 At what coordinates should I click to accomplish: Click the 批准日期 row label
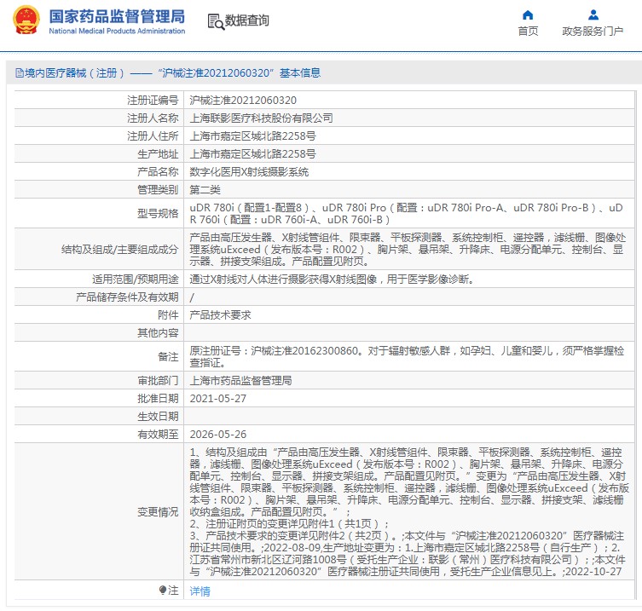(158, 399)
